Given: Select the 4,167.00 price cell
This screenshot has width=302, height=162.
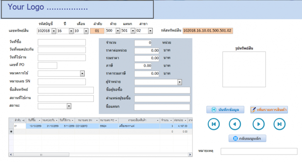Looking at the screenshot, I should [180, 126].
